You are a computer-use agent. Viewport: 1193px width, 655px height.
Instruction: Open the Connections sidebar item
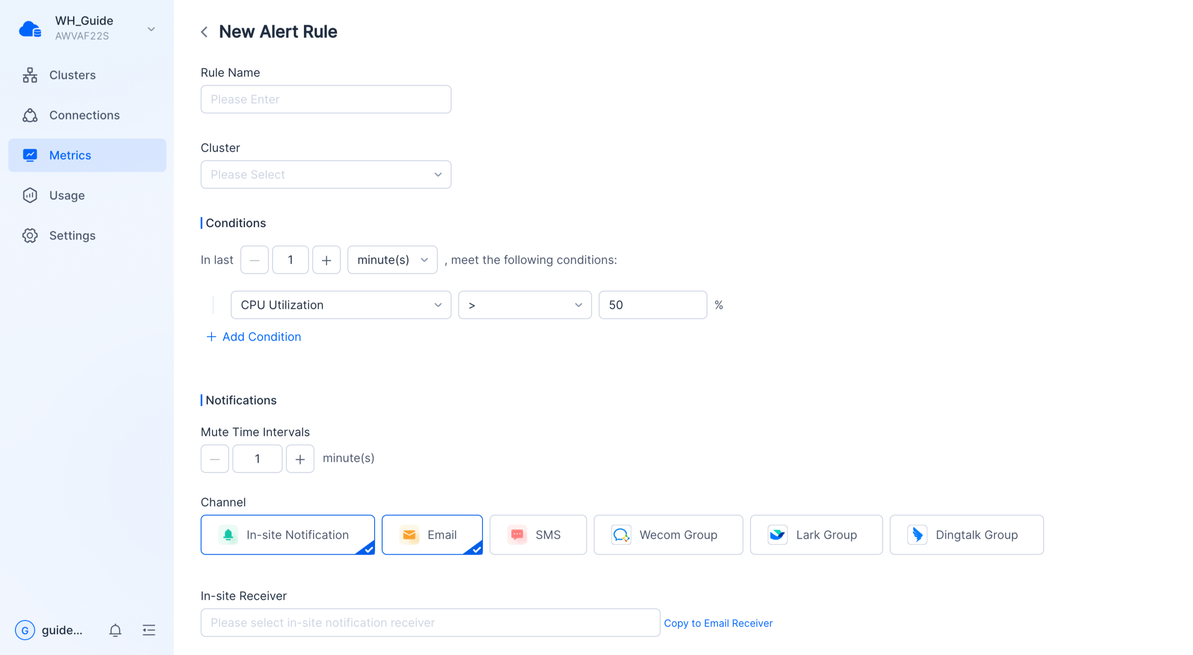[87, 115]
